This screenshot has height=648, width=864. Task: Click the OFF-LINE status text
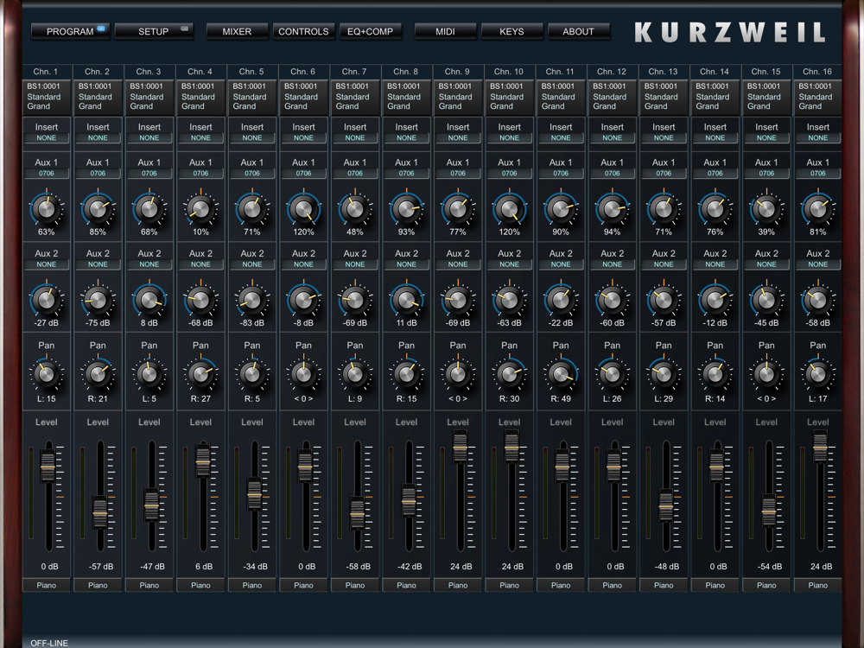point(49,643)
